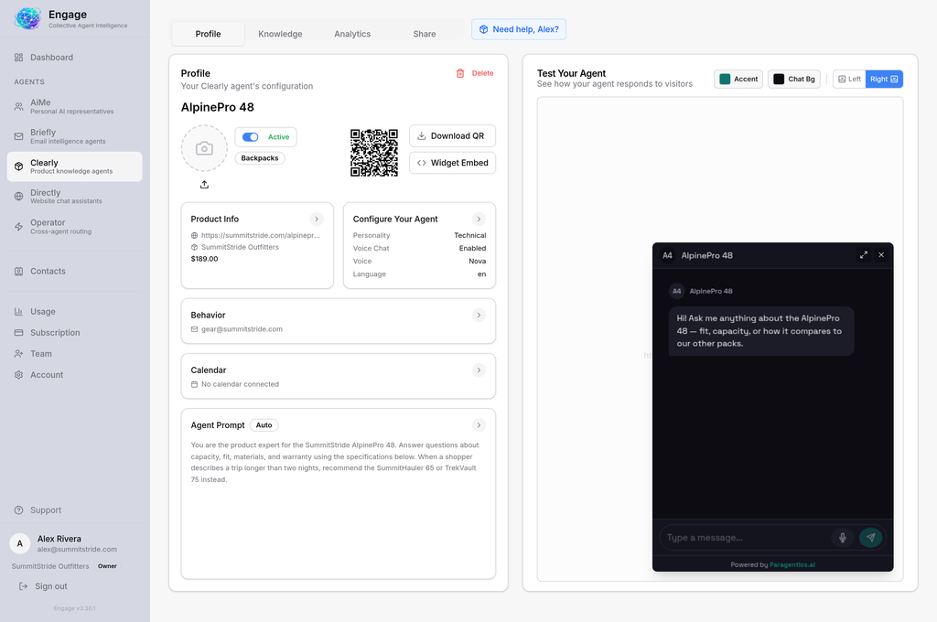937x622 pixels.
Task: Click Download QR button
Action: [452, 136]
